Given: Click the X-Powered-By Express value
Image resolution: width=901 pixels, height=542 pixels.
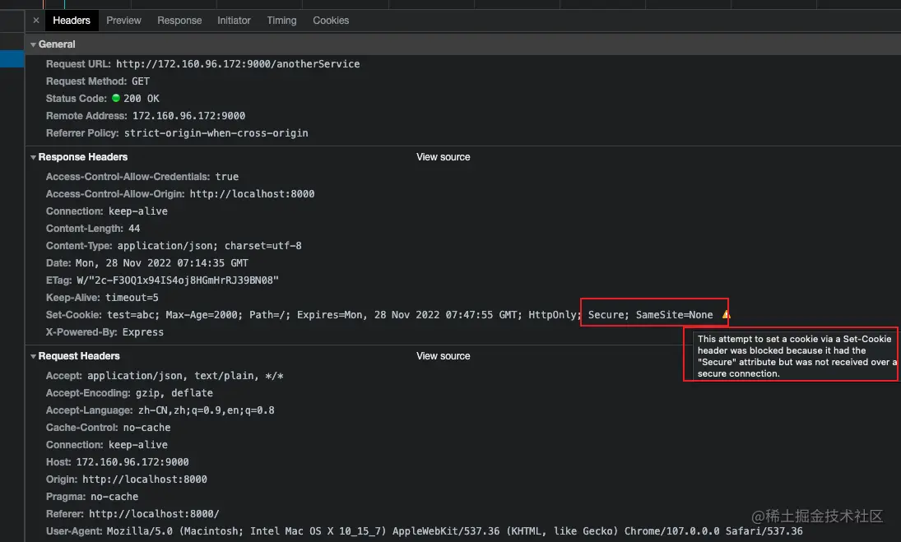Looking at the screenshot, I should (x=143, y=331).
